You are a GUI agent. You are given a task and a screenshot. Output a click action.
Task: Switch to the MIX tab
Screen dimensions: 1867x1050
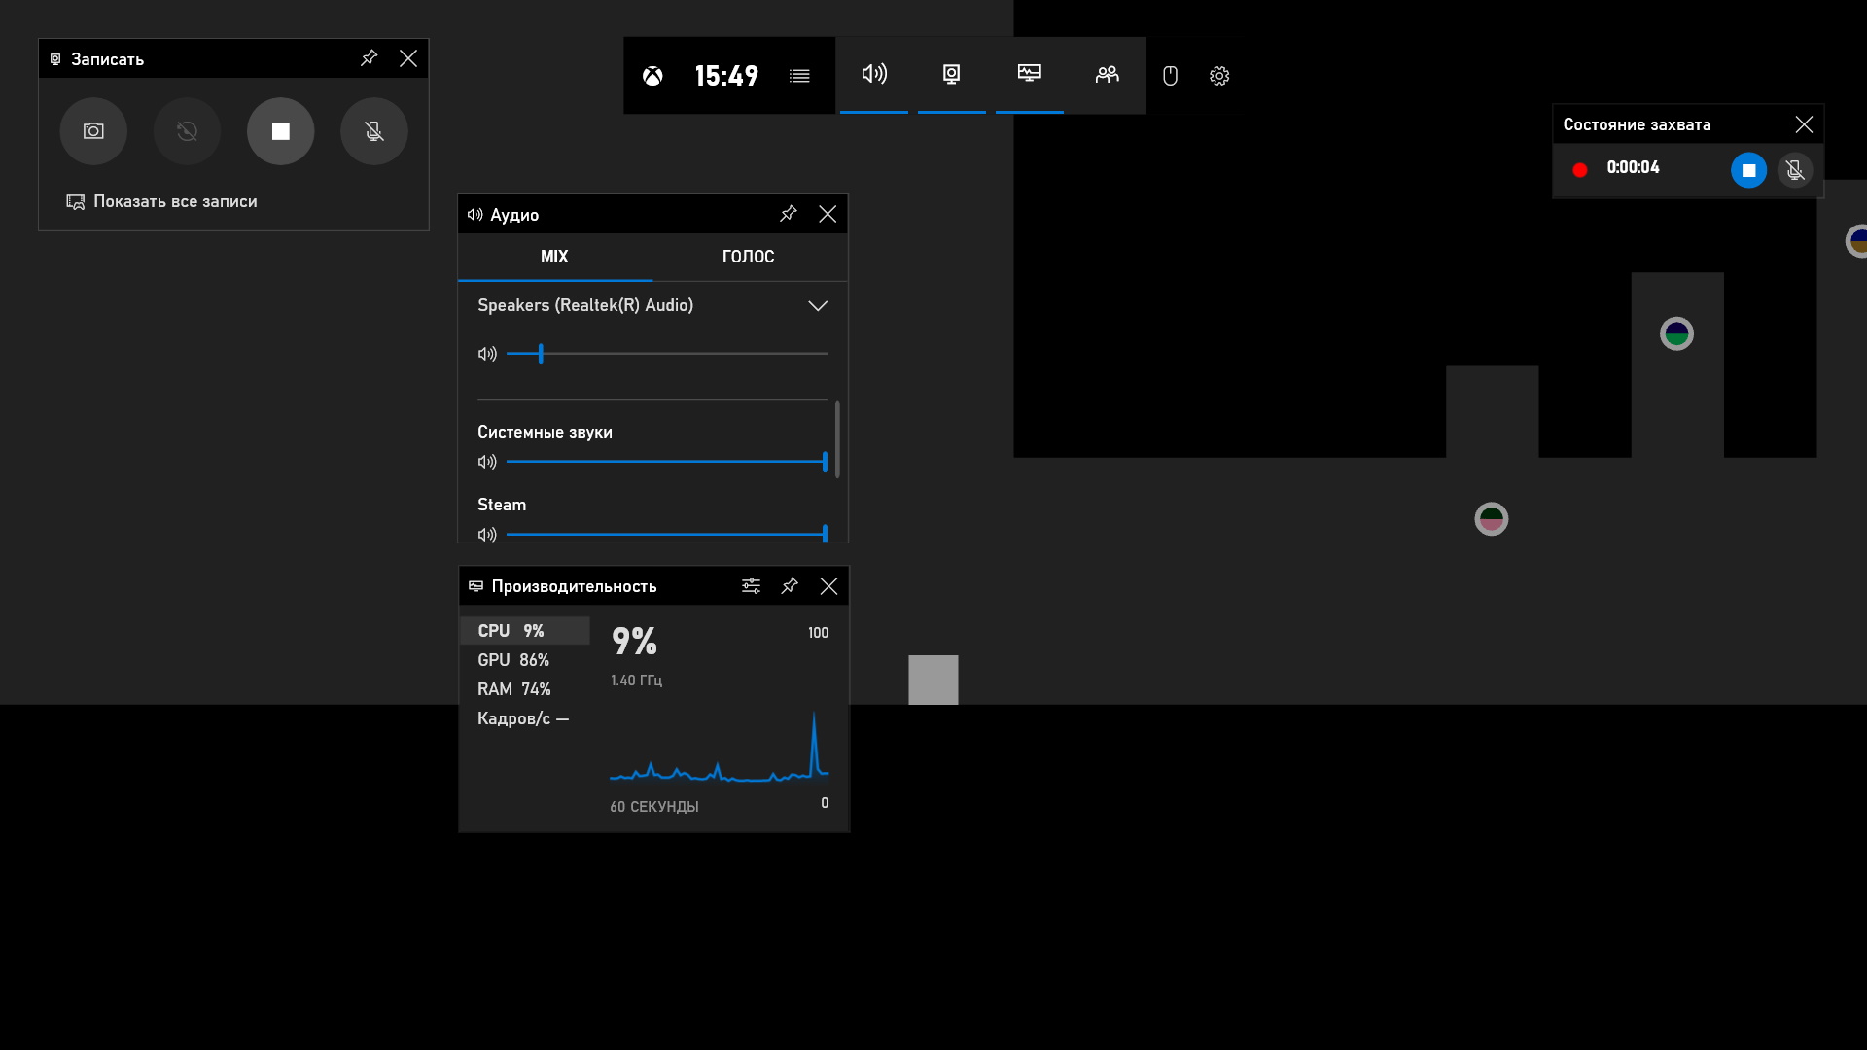point(554,257)
